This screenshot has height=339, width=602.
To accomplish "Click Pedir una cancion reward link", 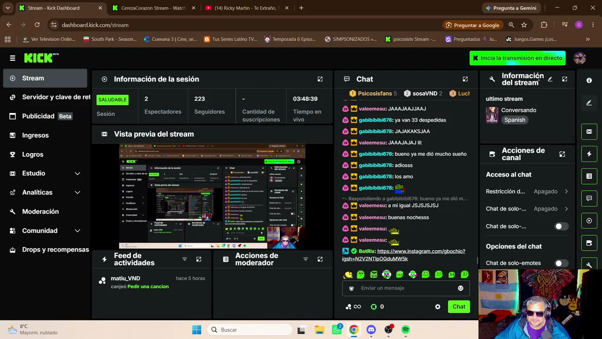I will pyautogui.click(x=148, y=287).
